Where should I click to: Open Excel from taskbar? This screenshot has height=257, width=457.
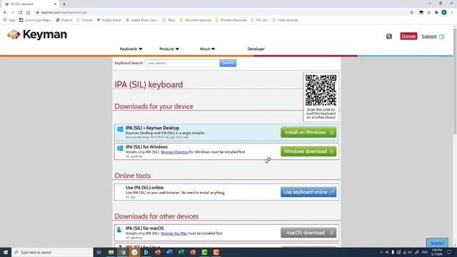(181, 252)
